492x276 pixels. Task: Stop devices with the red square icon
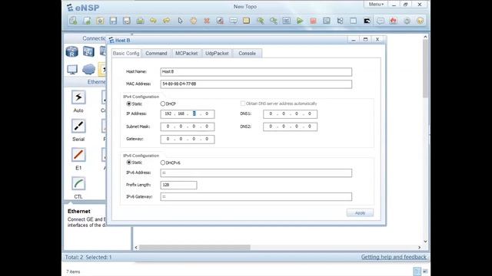coord(313,21)
